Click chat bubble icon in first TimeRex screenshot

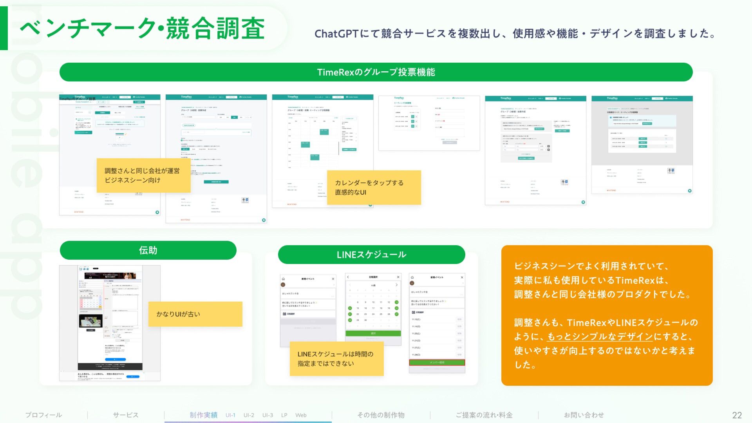click(x=157, y=212)
